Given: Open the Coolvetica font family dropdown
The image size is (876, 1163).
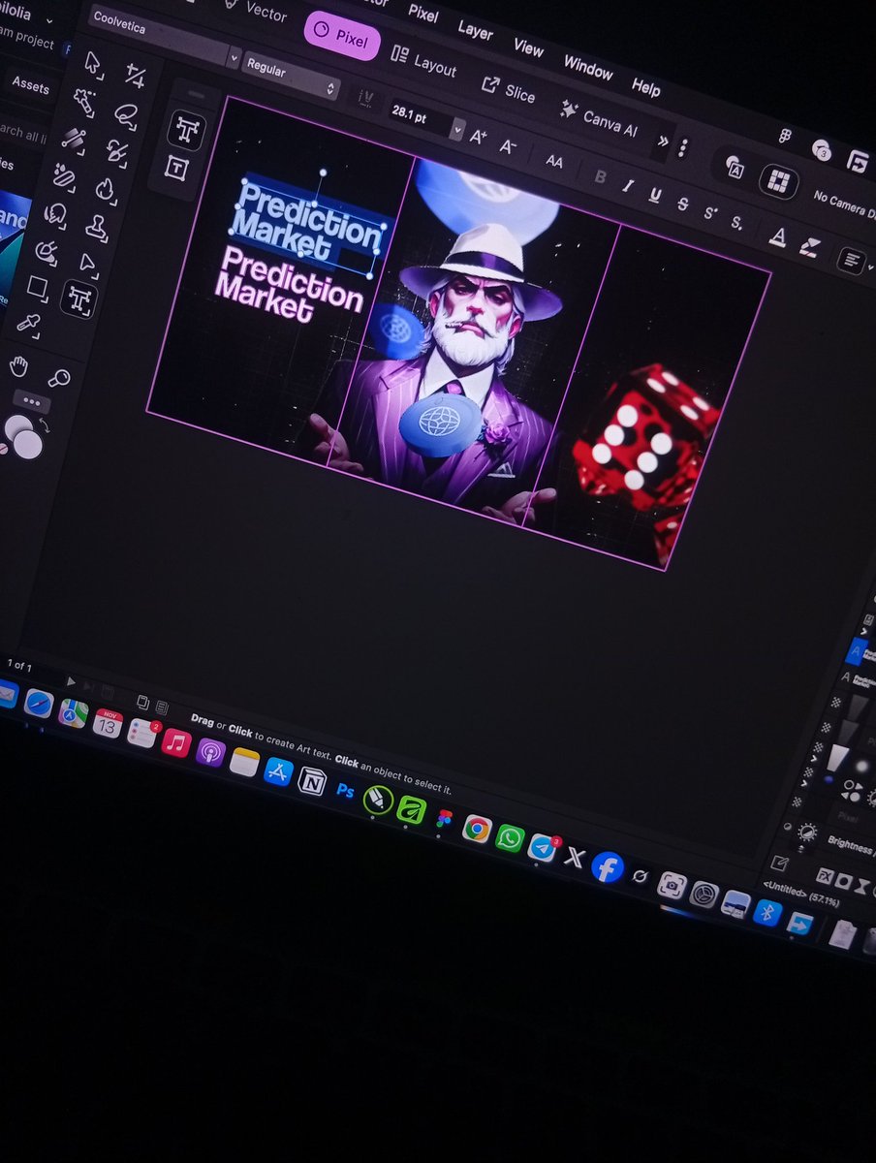Looking at the screenshot, I should [164, 39].
